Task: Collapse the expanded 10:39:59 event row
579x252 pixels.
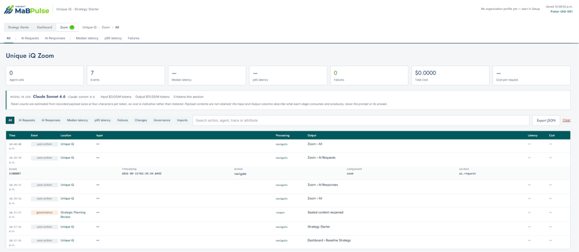Action: [288, 159]
